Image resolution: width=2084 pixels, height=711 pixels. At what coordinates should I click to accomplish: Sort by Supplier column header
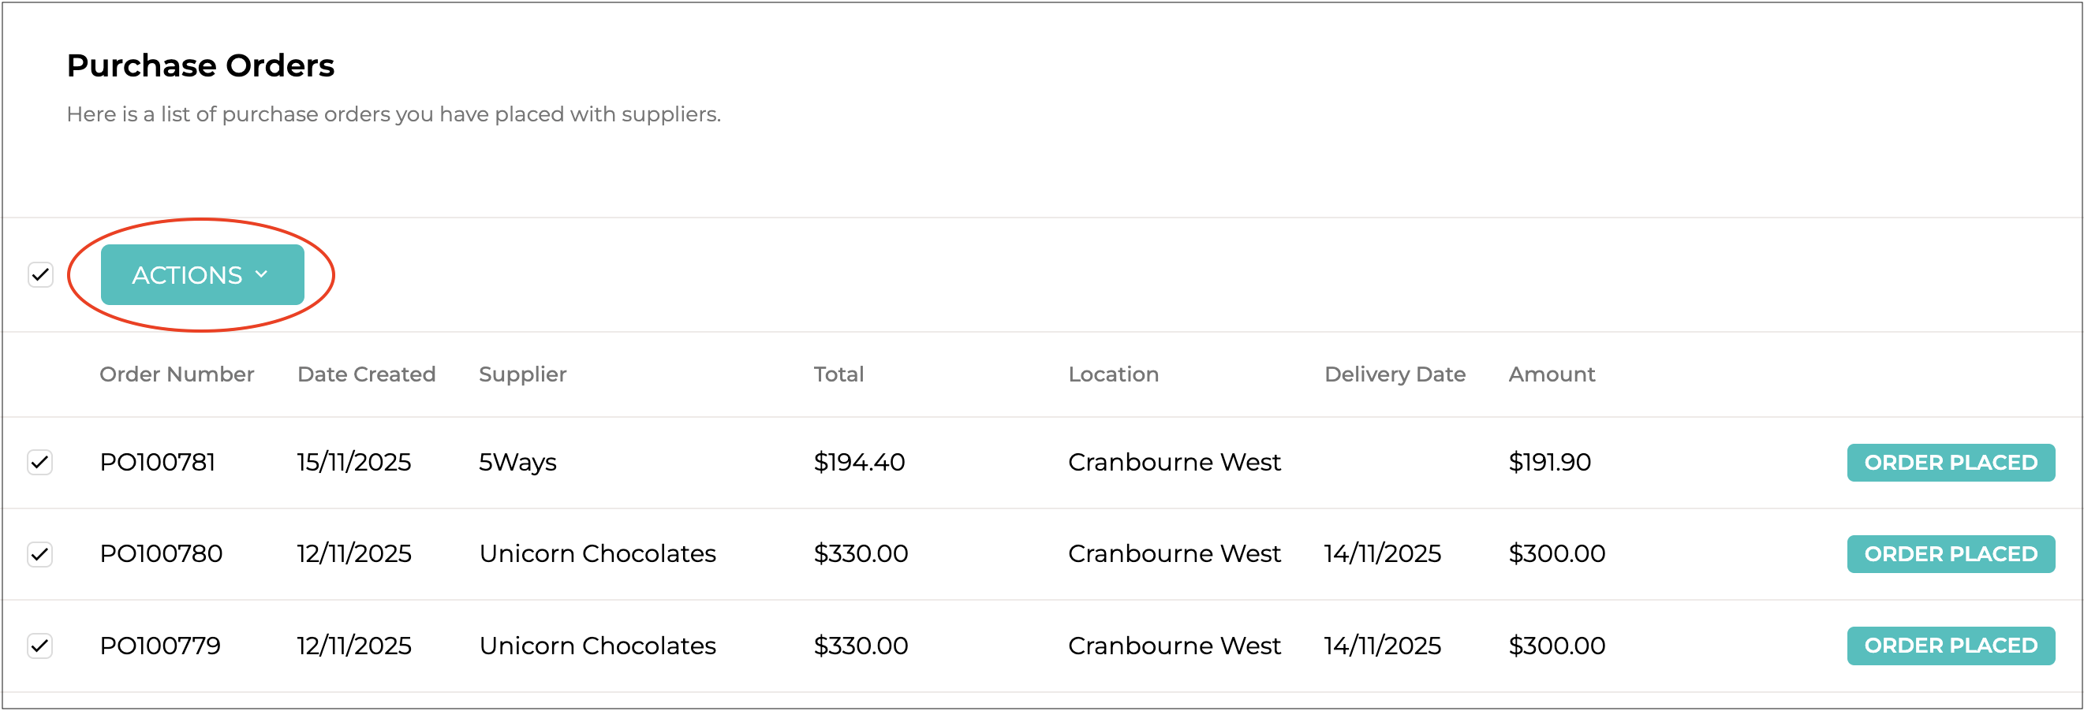[x=523, y=374]
